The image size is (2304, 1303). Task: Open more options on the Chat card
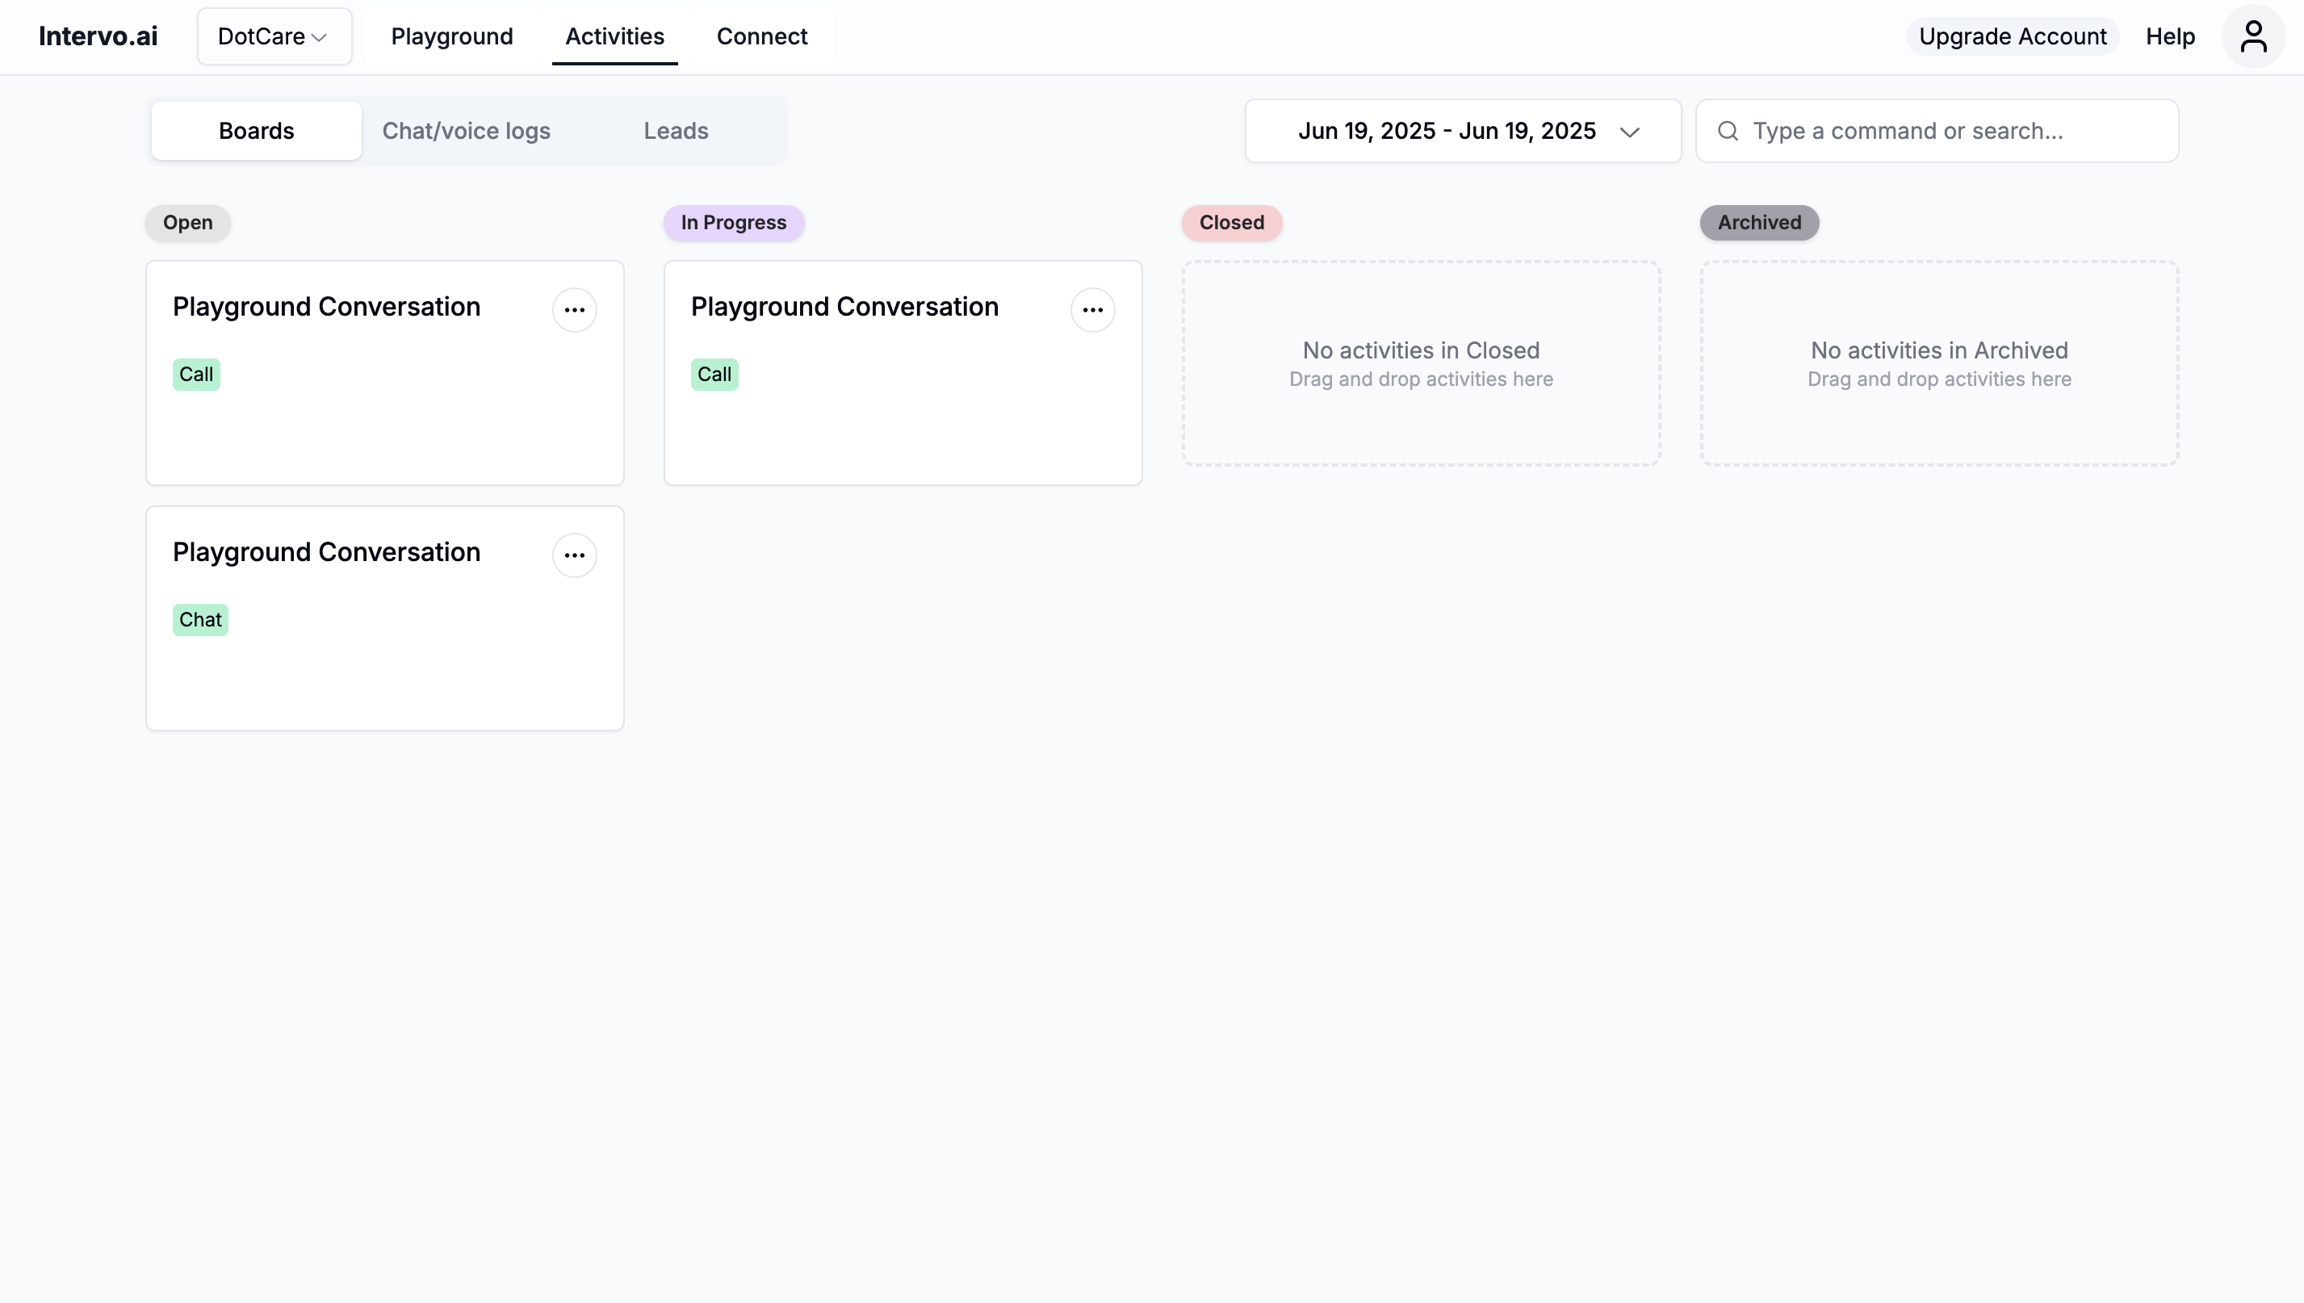pyautogui.click(x=575, y=555)
